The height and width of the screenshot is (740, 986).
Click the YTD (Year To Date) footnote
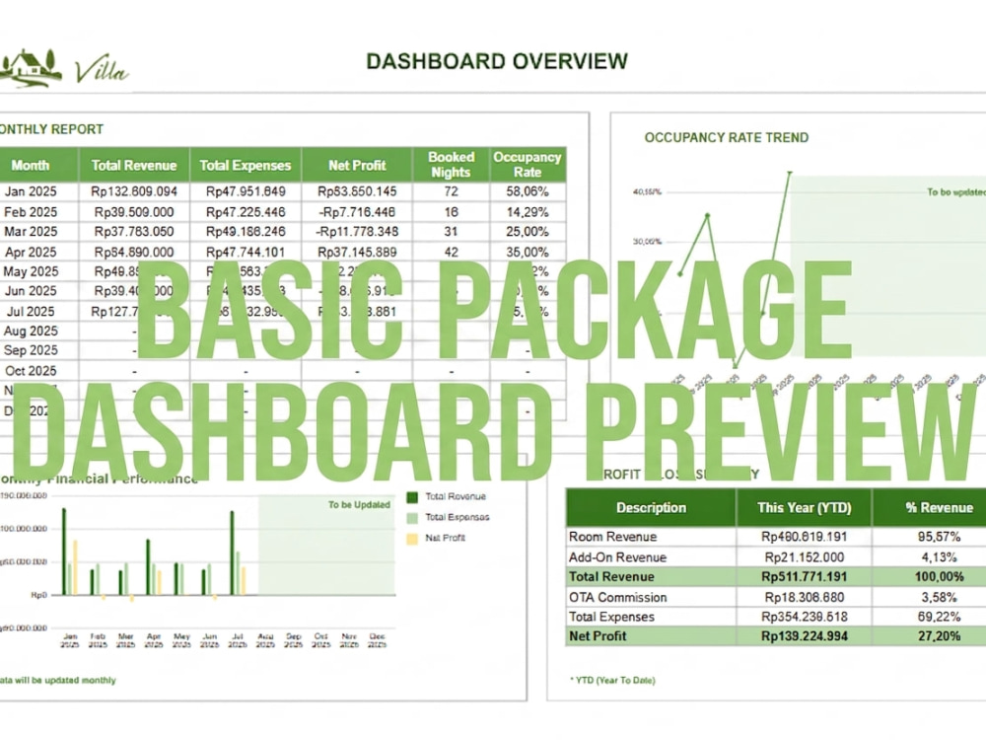(x=612, y=680)
